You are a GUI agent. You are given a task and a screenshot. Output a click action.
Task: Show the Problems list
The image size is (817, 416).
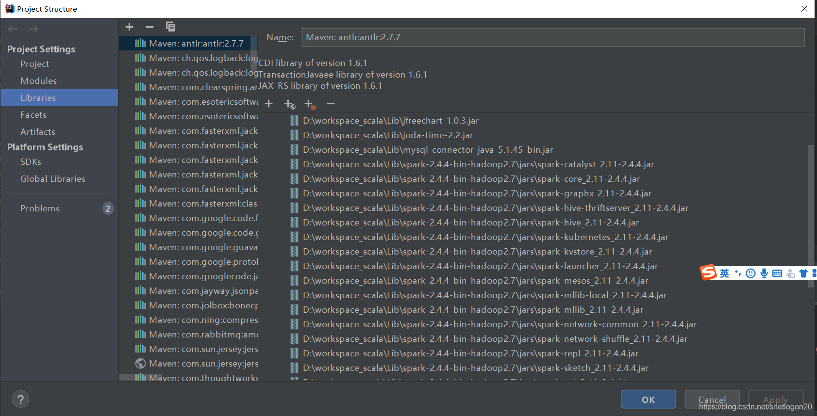59,208
